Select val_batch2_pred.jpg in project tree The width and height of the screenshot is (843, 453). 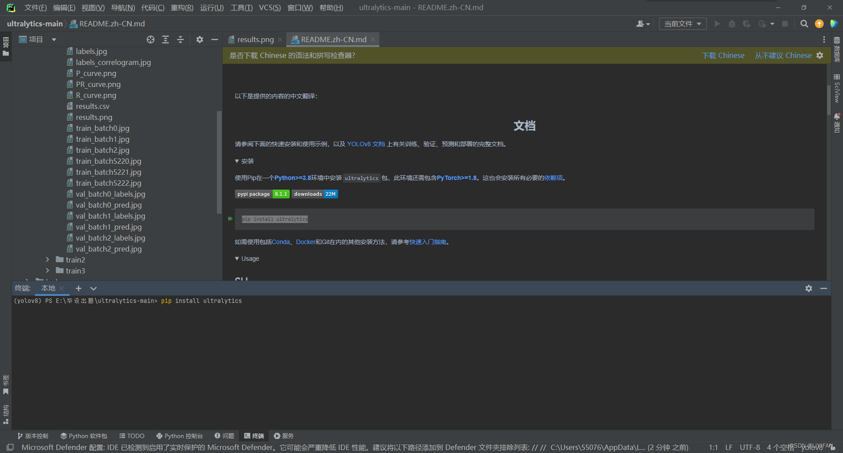tap(109, 249)
